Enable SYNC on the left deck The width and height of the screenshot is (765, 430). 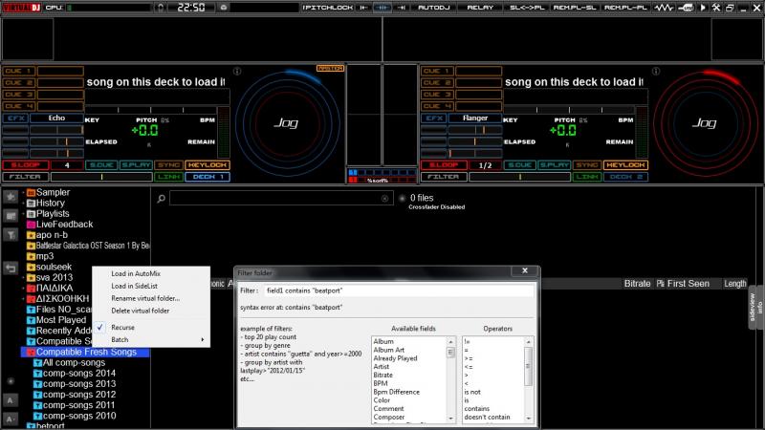pos(169,165)
